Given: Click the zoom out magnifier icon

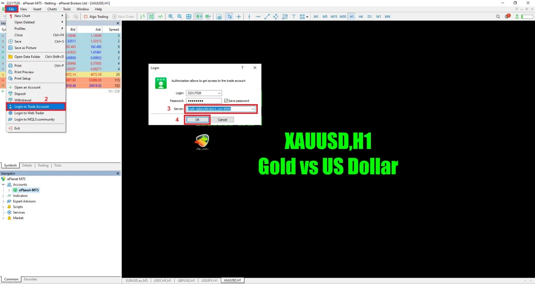Looking at the screenshot, I should click(180, 16).
